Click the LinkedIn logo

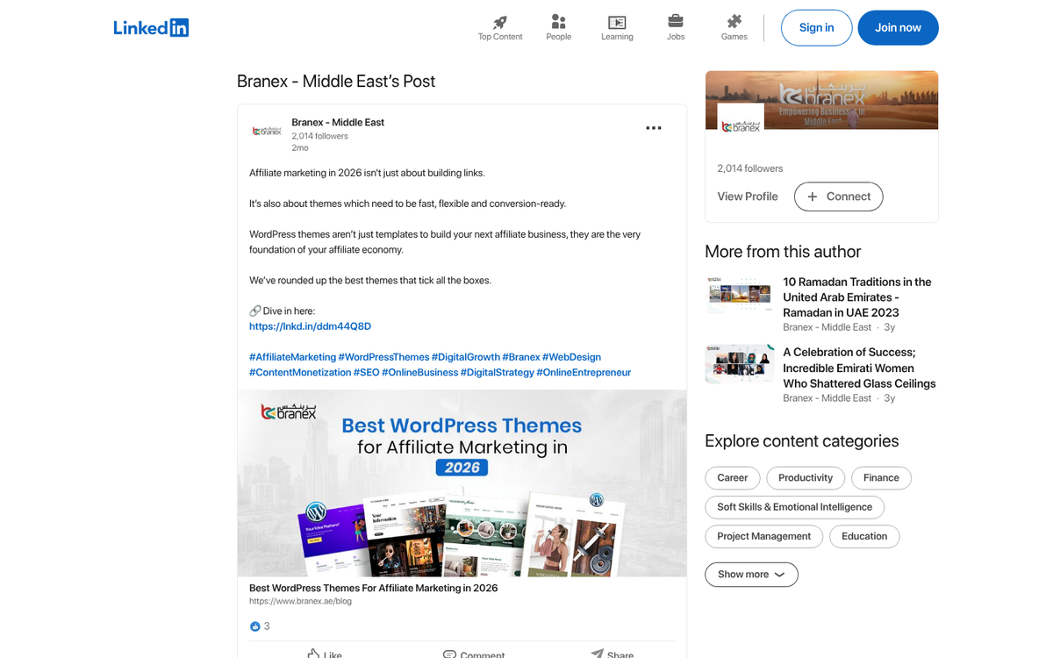(150, 27)
